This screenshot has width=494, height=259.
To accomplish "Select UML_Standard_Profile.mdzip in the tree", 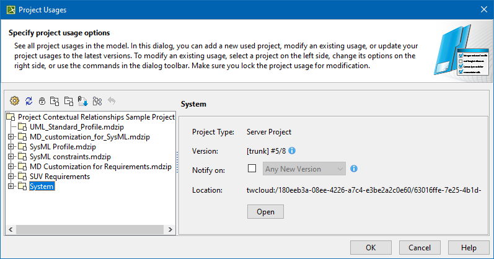I will 73,127.
